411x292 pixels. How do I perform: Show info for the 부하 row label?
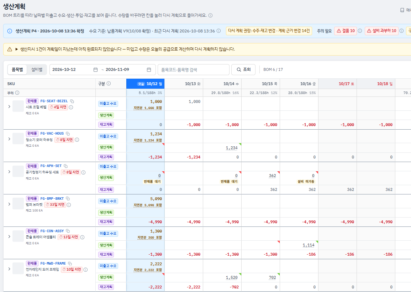[17, 93]
